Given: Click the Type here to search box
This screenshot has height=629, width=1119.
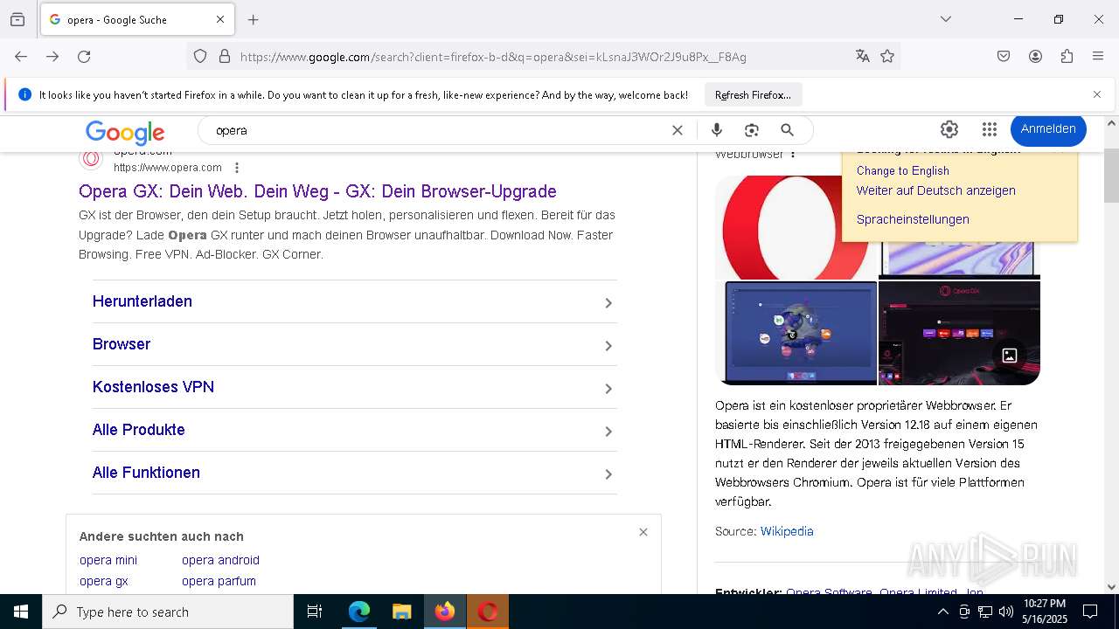Looking at the screenshot, I should 168,612.
